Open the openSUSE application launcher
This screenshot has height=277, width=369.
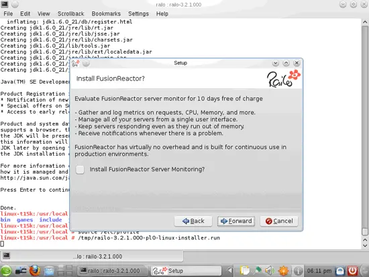pyautogui.click(x=6, y=271)
